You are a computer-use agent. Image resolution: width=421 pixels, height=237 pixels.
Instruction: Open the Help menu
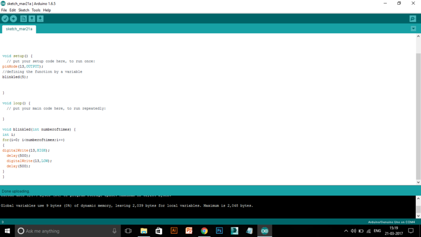(x=47, y=10)
